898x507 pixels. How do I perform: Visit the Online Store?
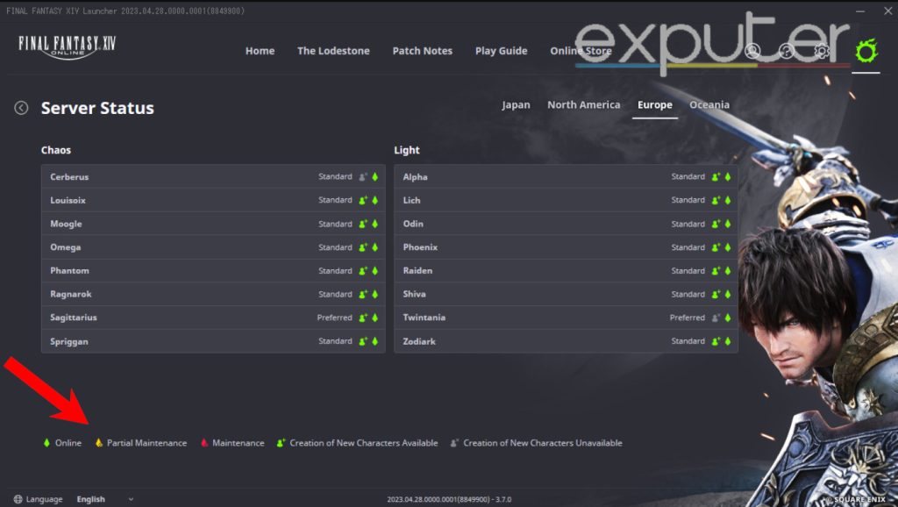point(581,51)
